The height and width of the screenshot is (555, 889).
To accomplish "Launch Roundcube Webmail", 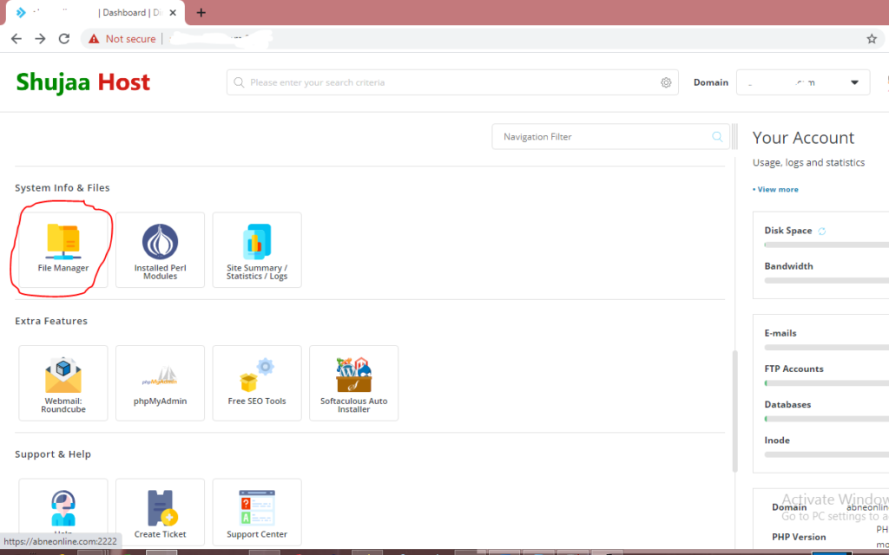I will point(63,382).
